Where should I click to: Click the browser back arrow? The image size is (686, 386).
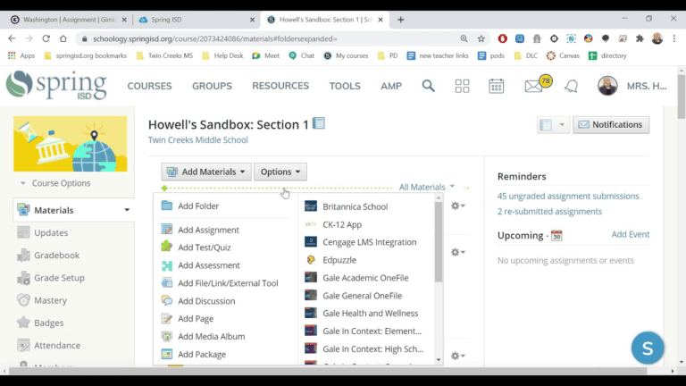tap(12, 38)
